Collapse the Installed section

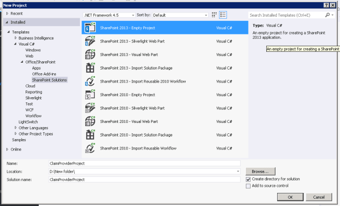click(7, 22)
